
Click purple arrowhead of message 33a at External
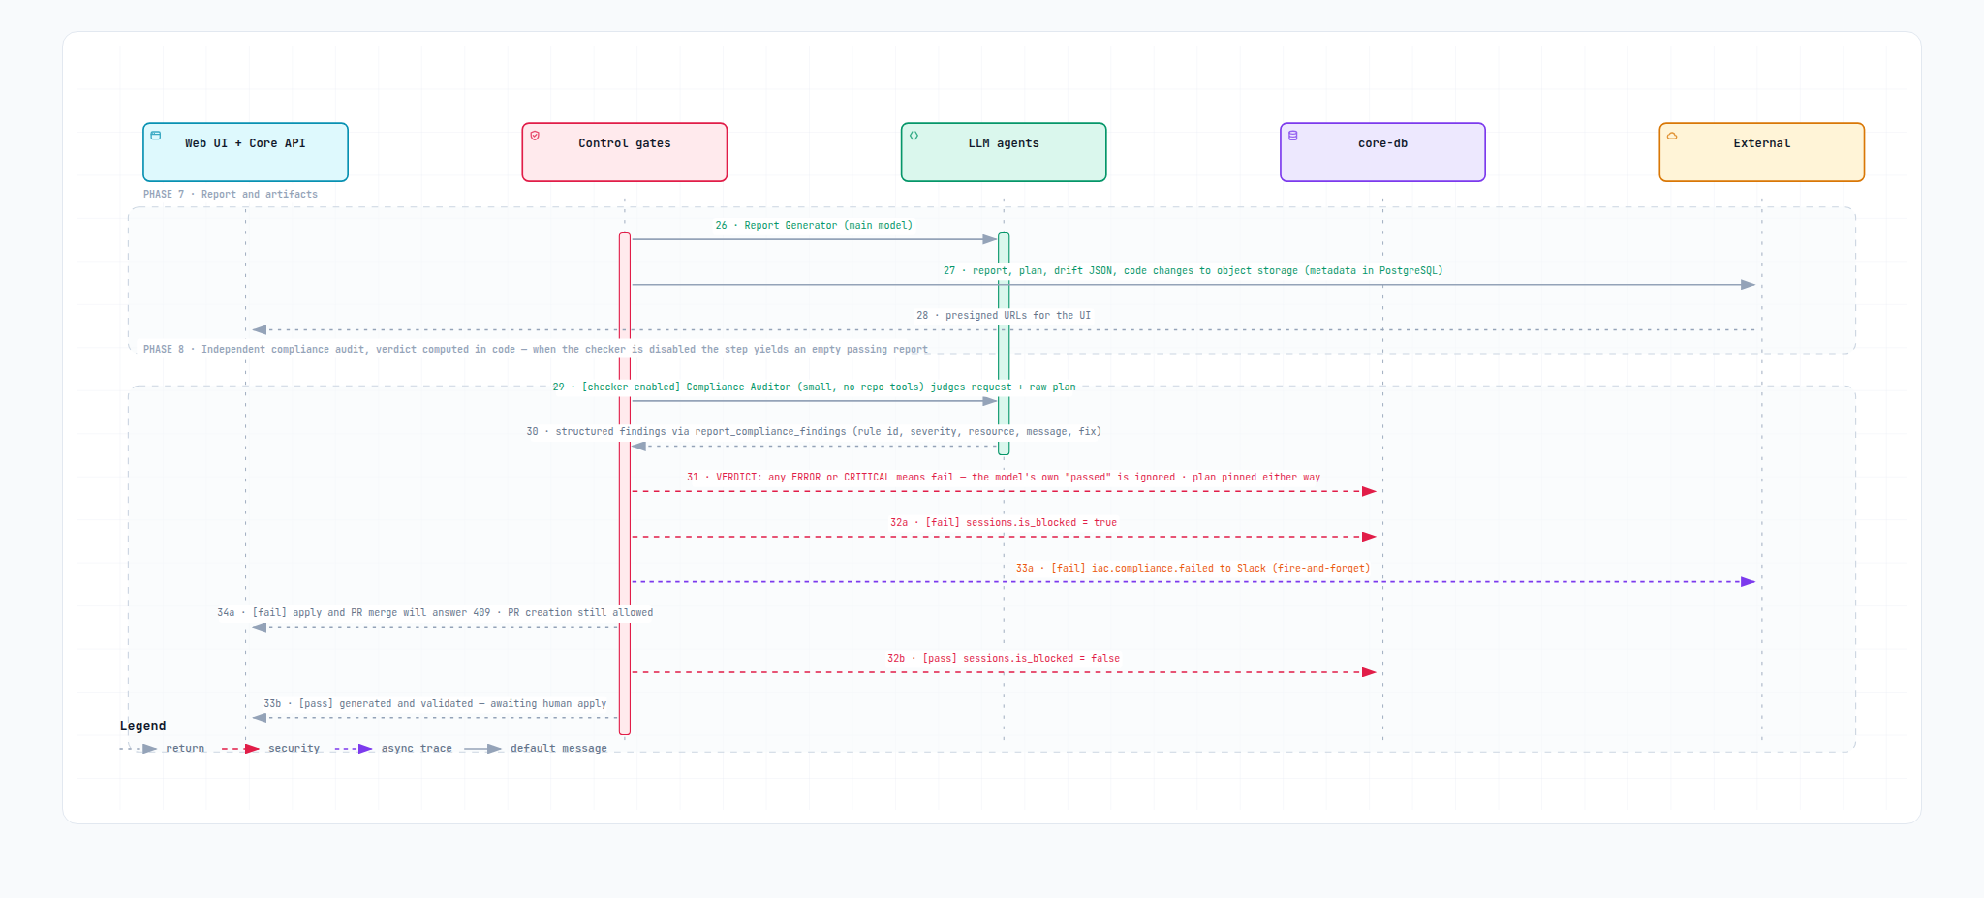[1749, 582]
